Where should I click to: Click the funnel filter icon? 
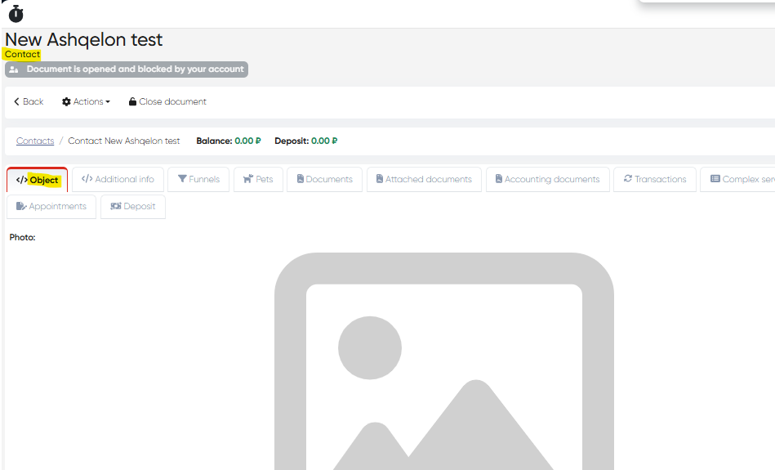[182, 180]
